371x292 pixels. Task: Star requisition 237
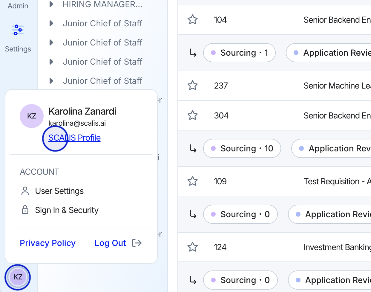pos(193,86)
